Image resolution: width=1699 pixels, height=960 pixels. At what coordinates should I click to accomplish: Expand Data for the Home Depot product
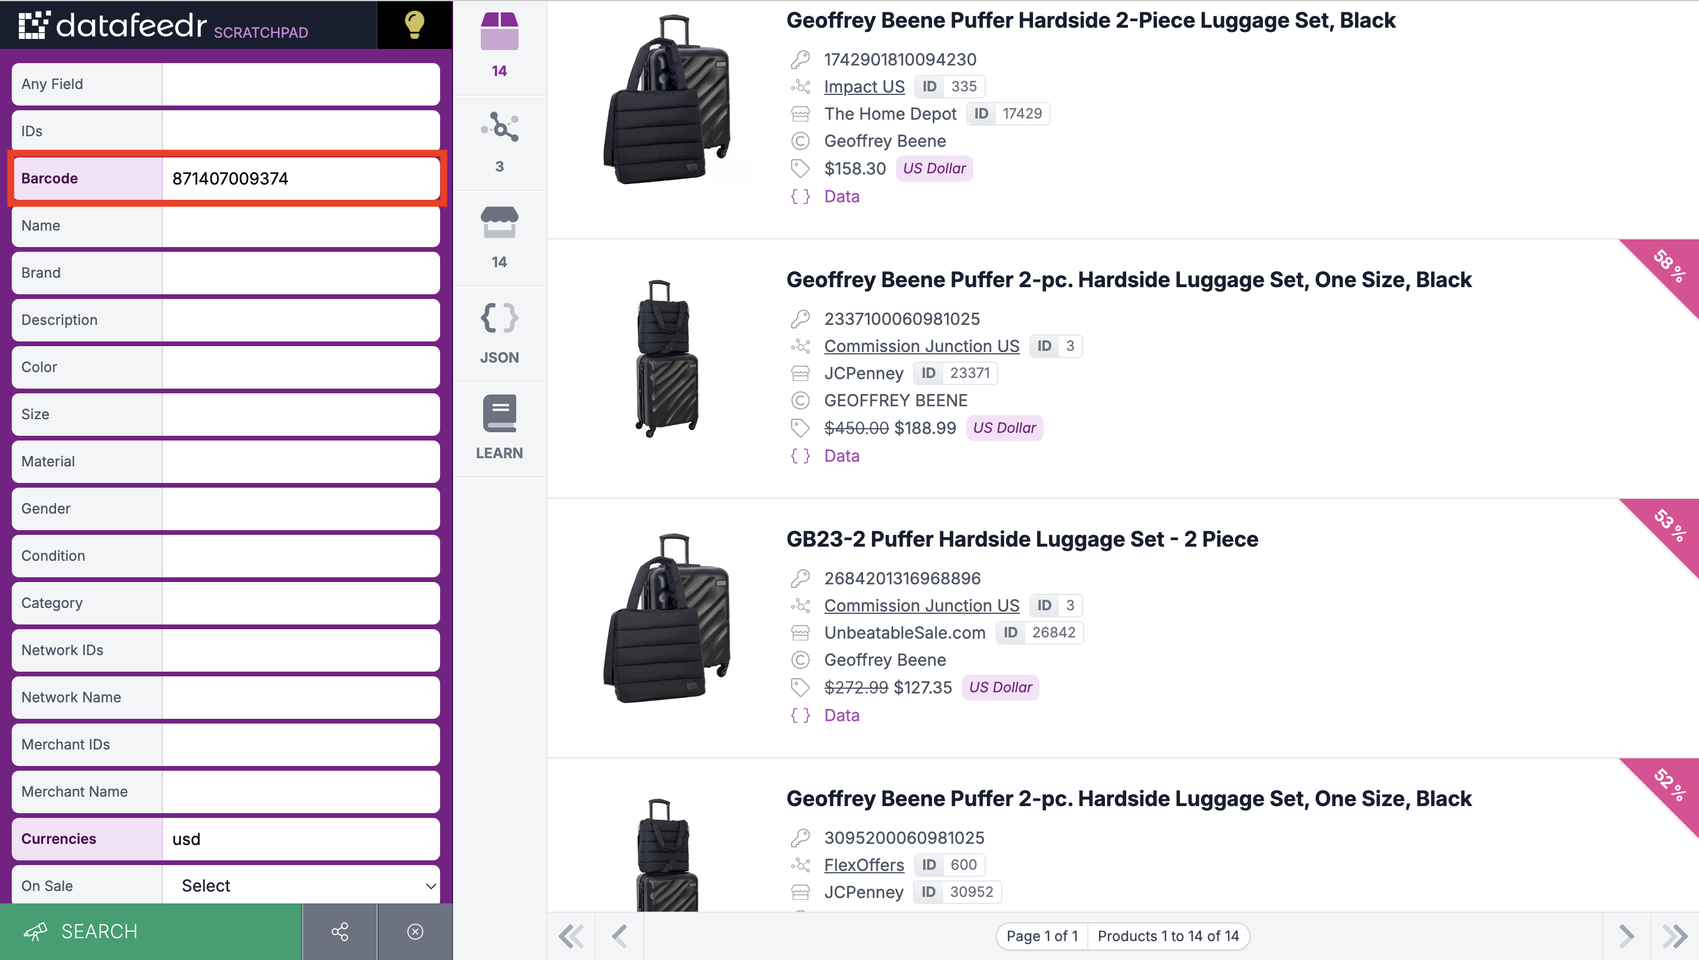842,196
